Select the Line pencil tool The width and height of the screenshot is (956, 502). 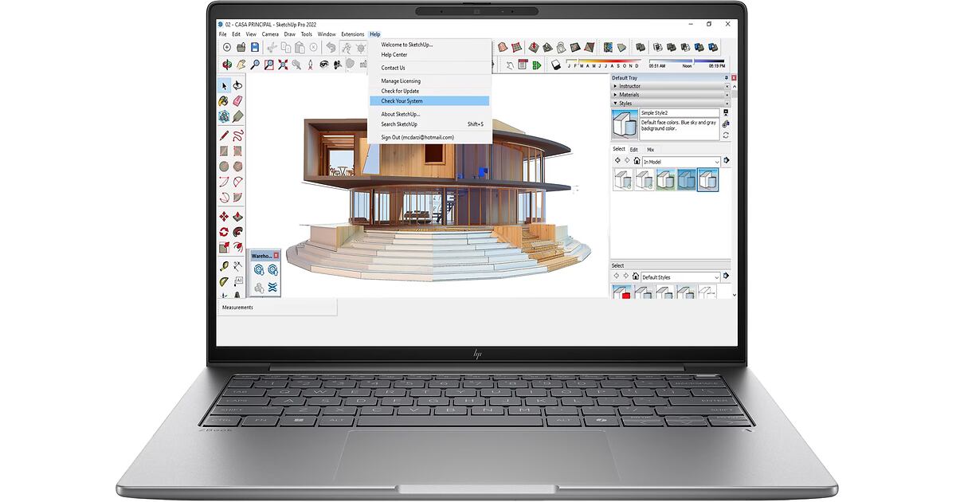[x=225, y=135]
